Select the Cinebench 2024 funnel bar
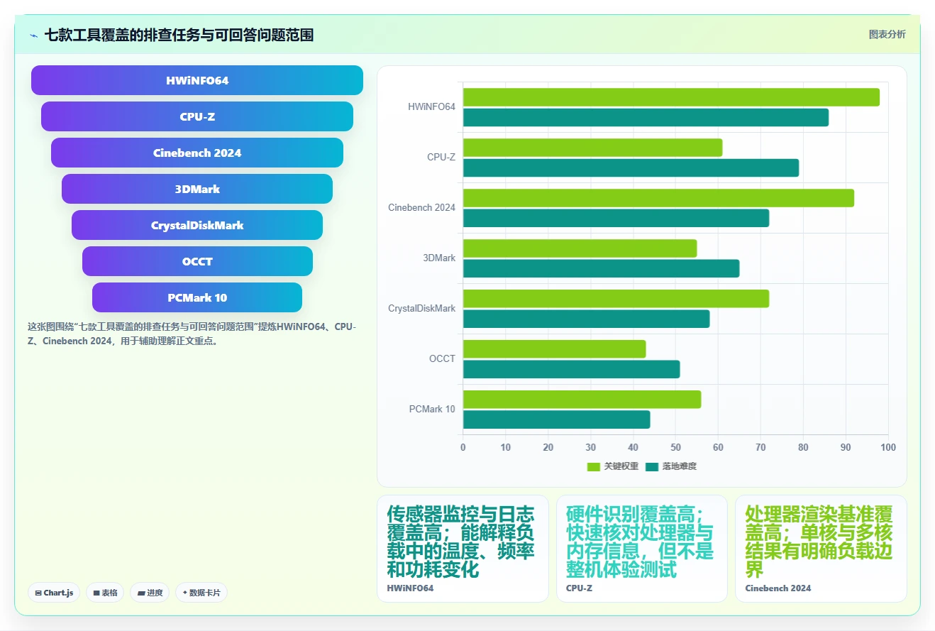 [x=197, y=153]
